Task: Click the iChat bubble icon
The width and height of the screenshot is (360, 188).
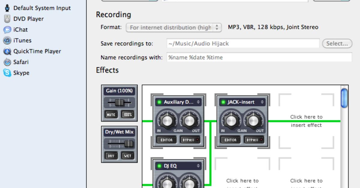Action: pyautogui.click(x=7, y=30)
